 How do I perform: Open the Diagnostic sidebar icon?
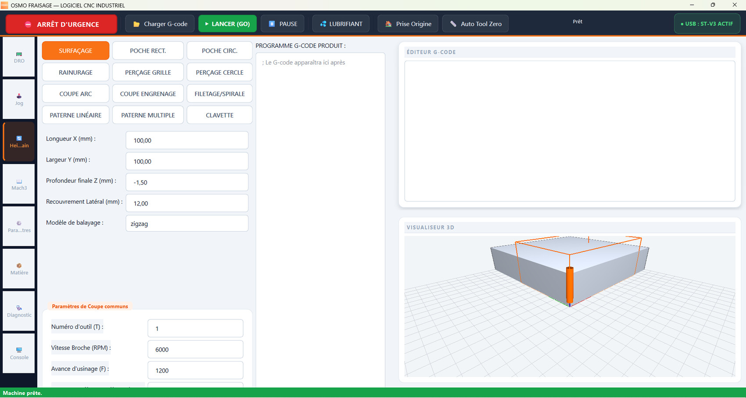click(x=19, y=311)
